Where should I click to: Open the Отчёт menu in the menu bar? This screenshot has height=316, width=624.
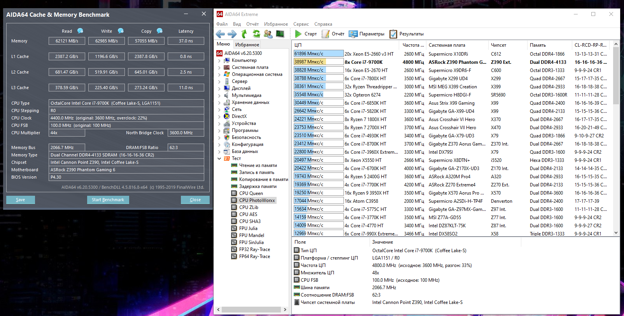[x=252, y=24]
